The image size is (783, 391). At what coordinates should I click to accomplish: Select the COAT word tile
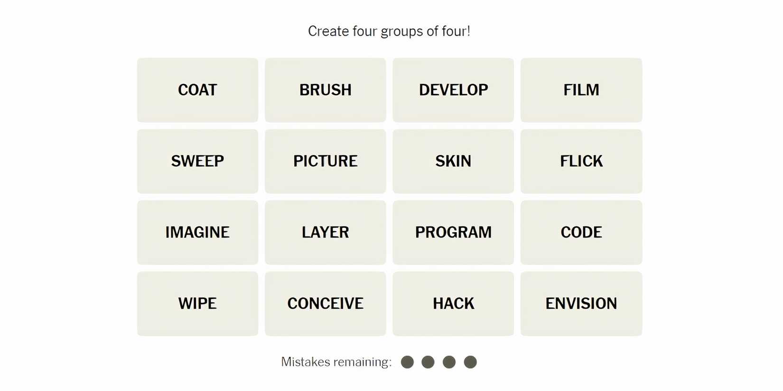(x=197, y=90)
